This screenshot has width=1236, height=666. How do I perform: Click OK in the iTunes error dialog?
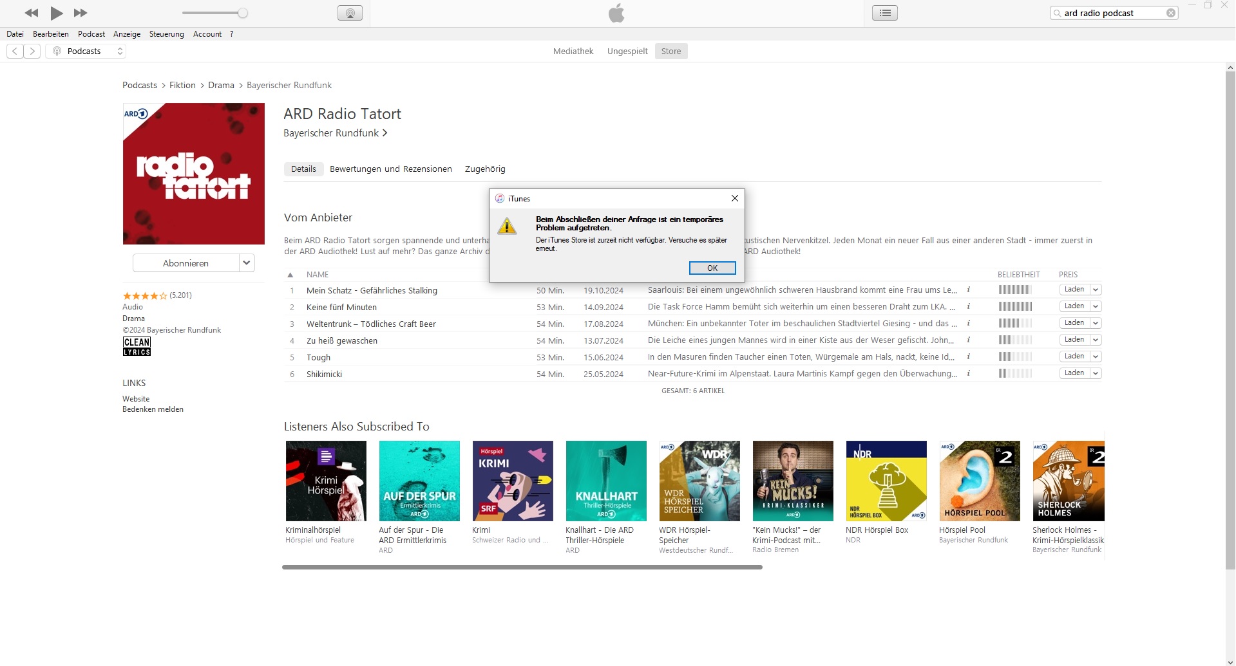(x=712, y=268)
